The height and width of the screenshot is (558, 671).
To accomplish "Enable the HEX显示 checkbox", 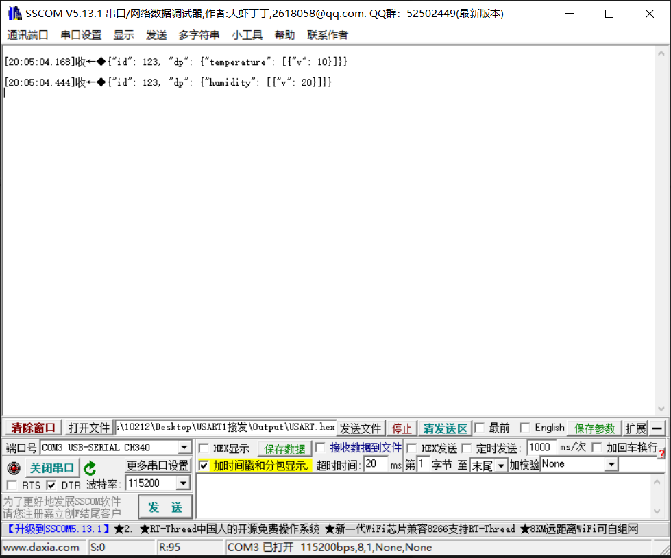I will click(x=203, y=447).
